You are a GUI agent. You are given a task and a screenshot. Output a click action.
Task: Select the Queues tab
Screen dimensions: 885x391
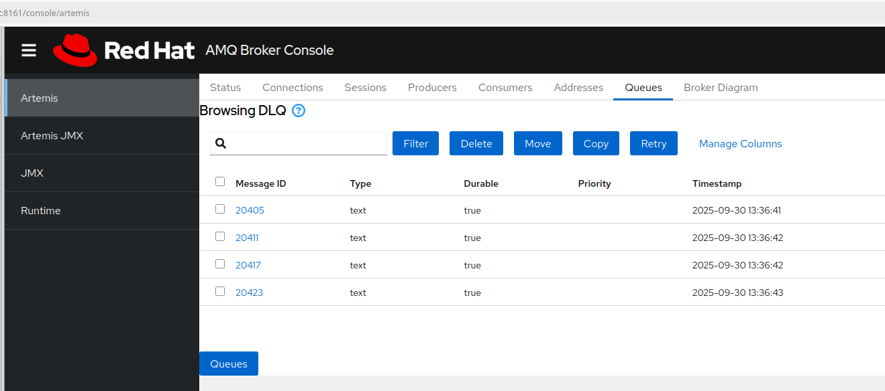click(x=643, y=88)
